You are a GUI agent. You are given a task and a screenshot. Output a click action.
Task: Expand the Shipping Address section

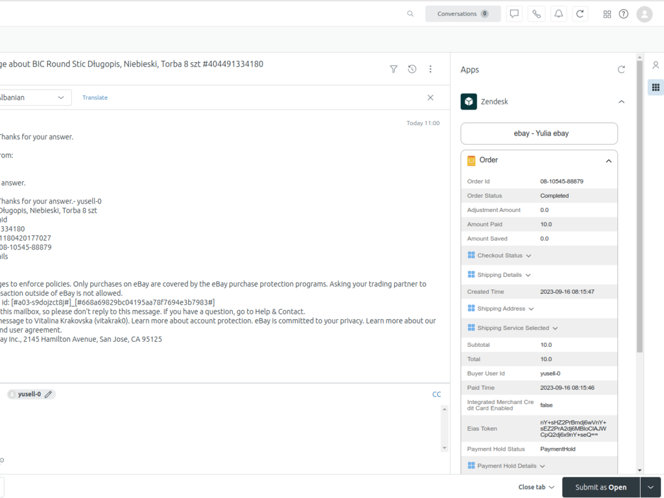click(501, 309)
